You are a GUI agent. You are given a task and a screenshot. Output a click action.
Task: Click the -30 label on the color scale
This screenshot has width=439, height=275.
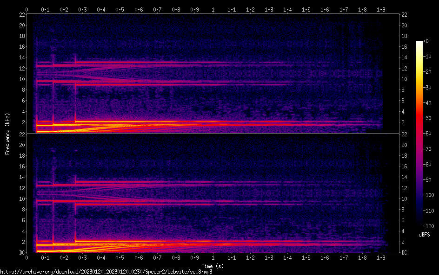(x=427, y=88)
